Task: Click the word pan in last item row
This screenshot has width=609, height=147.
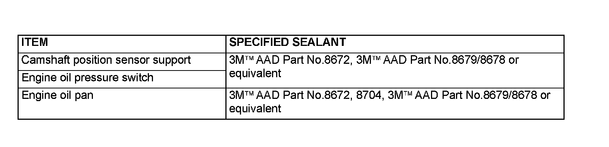Action: [85, 96]
